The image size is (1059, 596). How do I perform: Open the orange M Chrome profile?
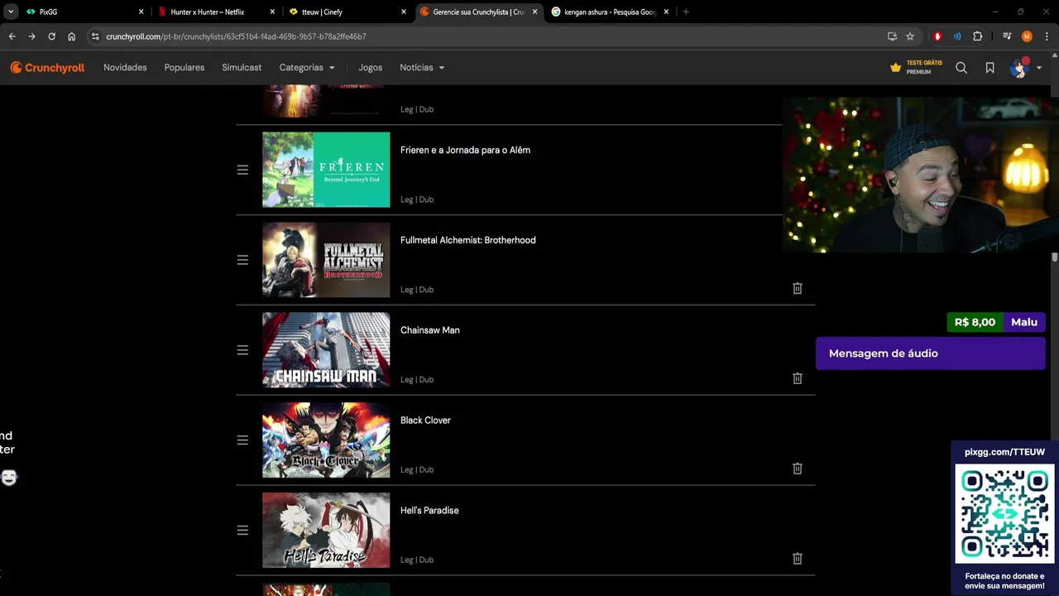click(1027, 36)
